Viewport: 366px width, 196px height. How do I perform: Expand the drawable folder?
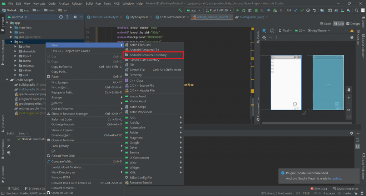15,51
